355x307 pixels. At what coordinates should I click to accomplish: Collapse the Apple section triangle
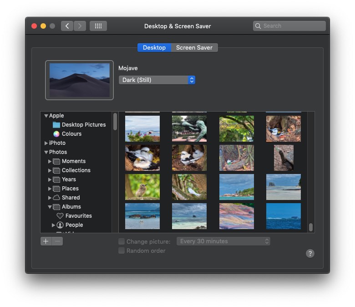coord(46,116)
